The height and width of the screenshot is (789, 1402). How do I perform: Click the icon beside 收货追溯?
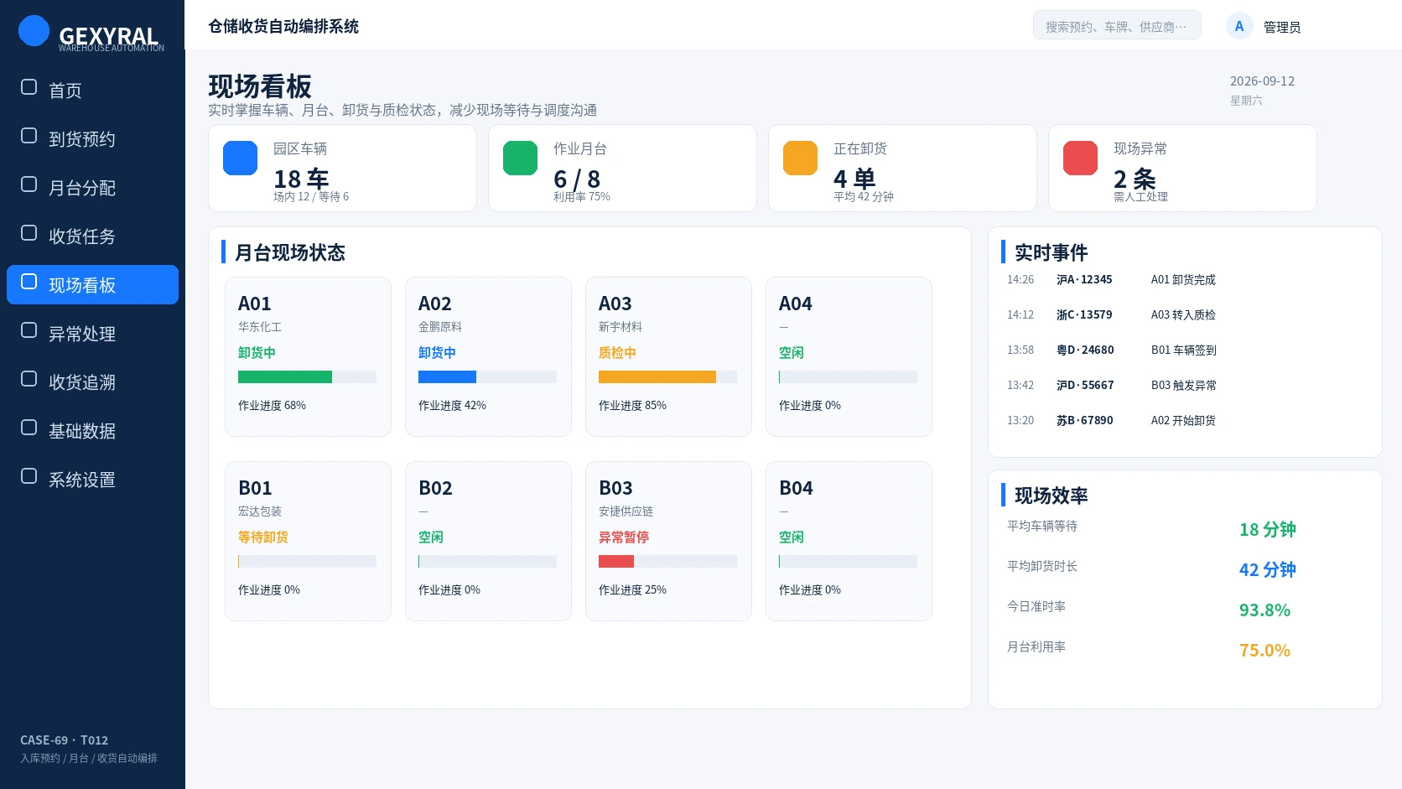29,379
